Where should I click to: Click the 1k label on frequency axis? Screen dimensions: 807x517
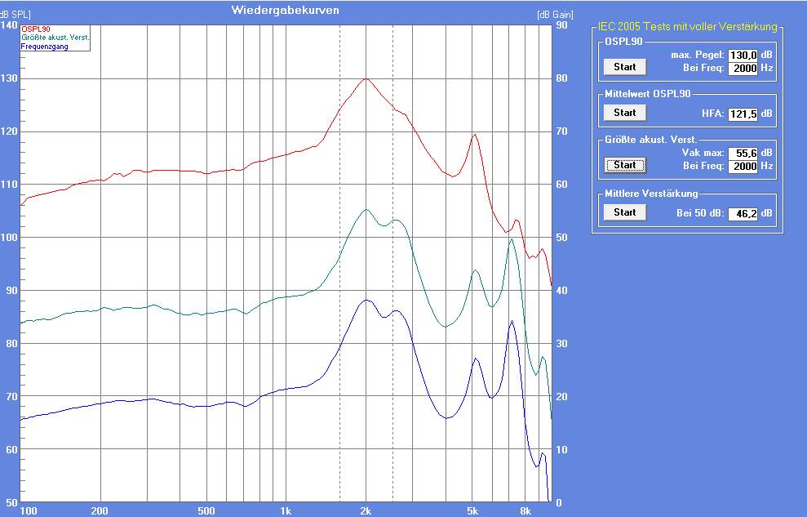pos(286,510)
